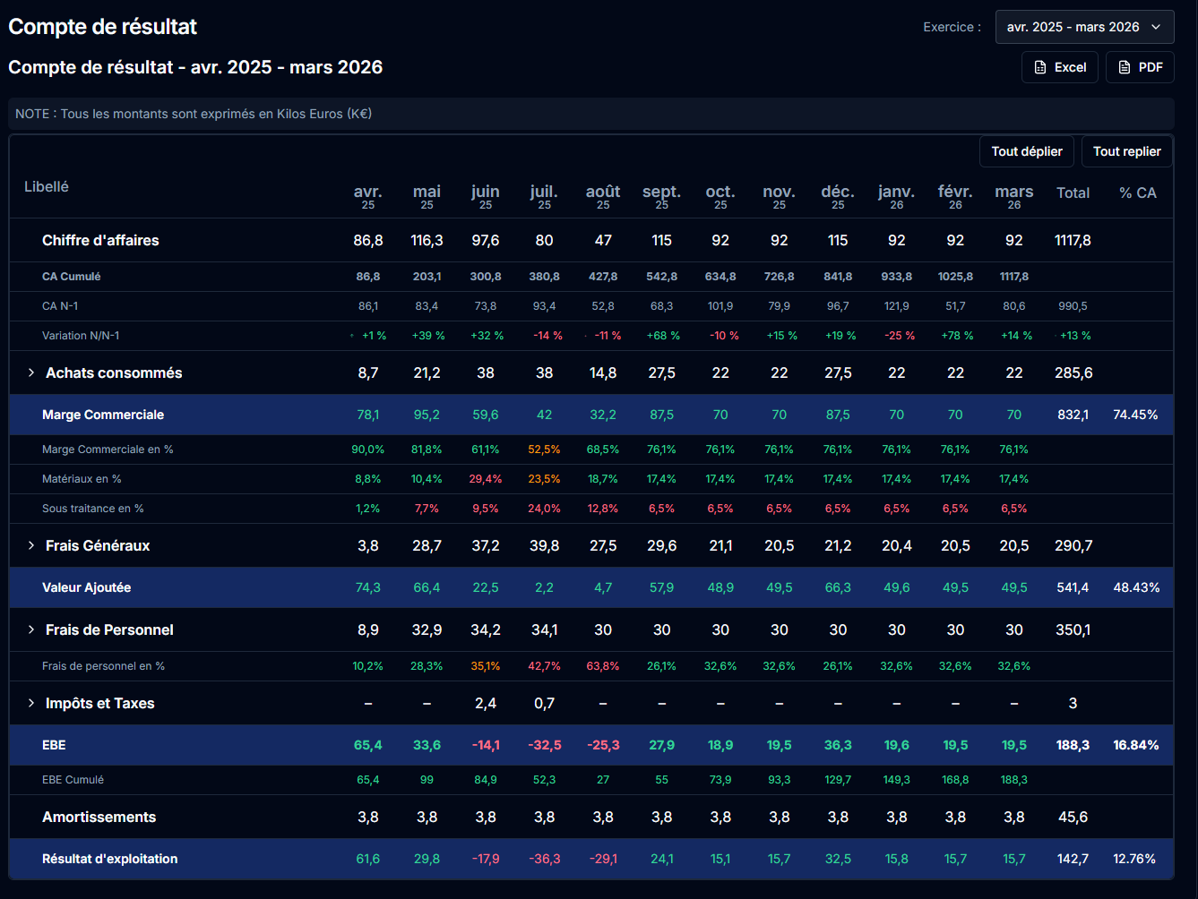The width and height of the screenshot is (1198, 899).
Task: Click the Chiffre d'affaires row label
Action: click(100, 240)
